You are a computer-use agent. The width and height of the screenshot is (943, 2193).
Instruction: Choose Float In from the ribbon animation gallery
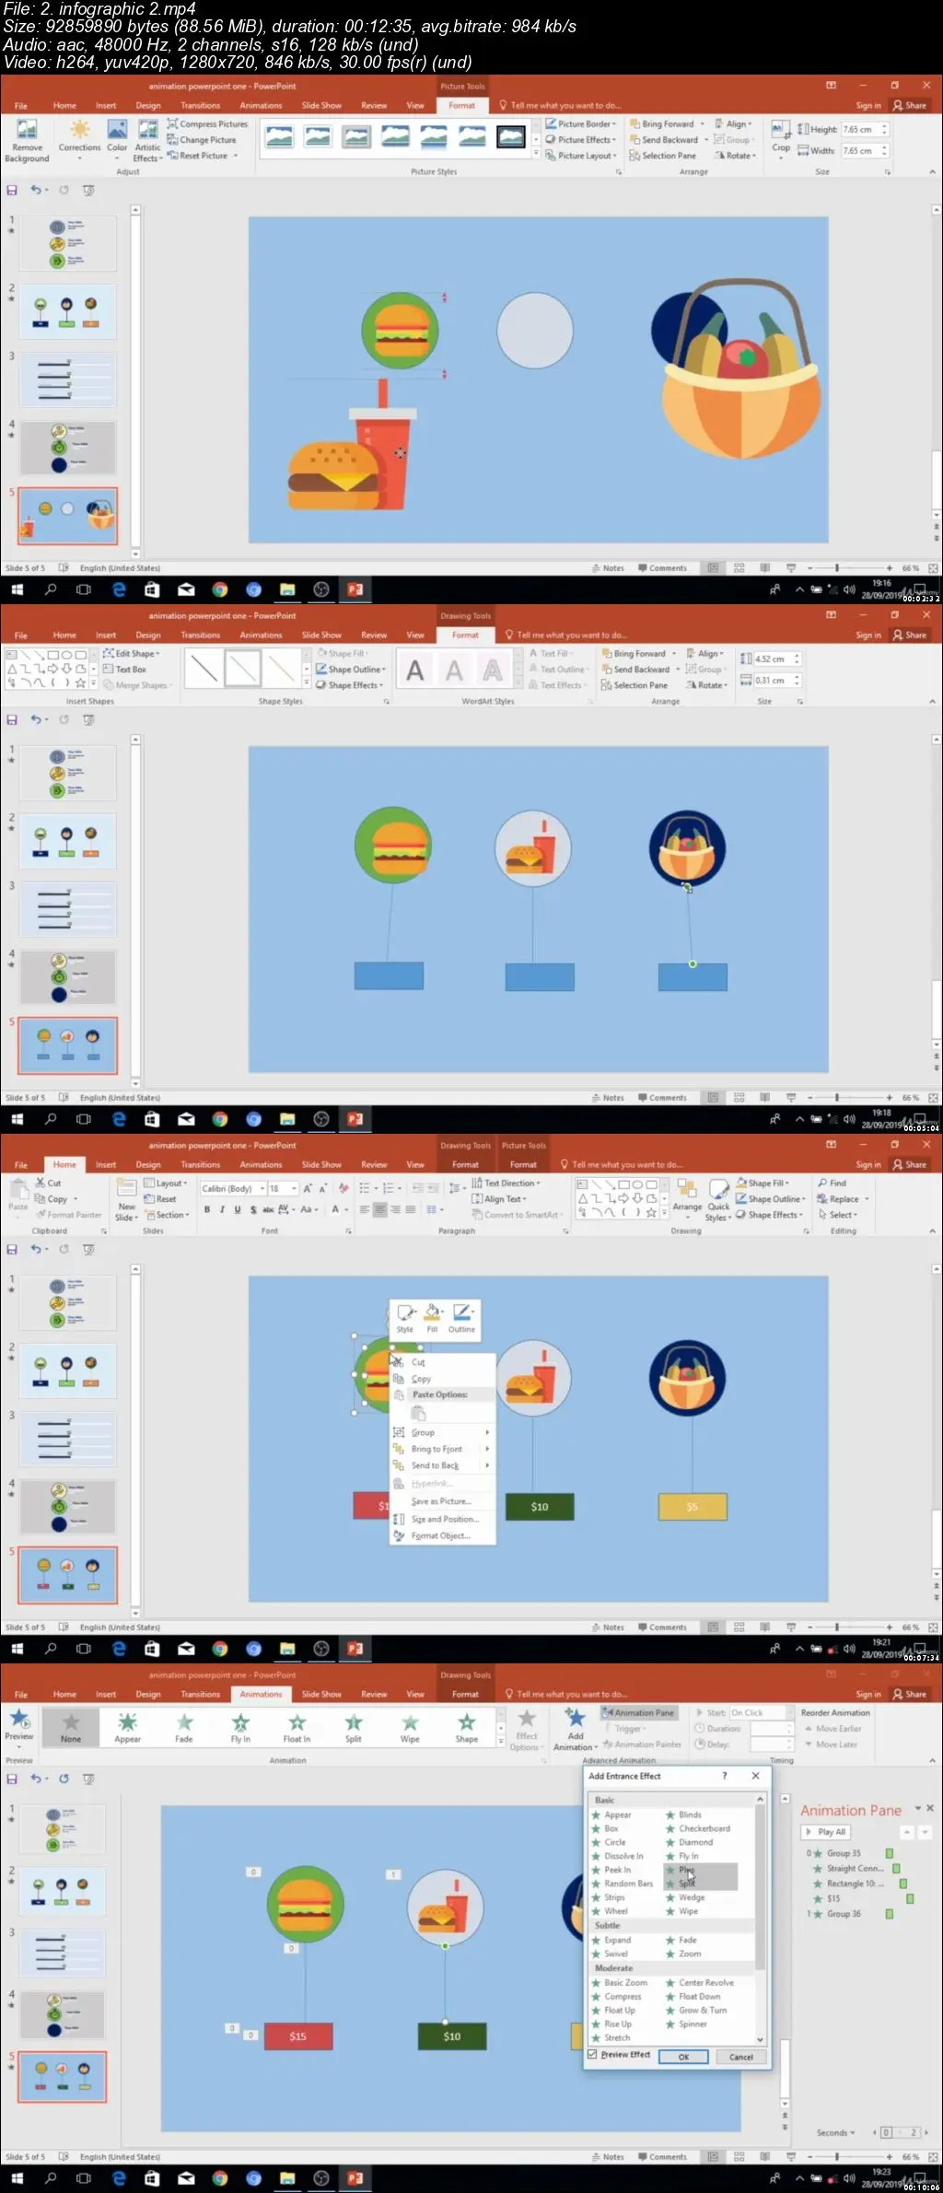pos(297,1728)
